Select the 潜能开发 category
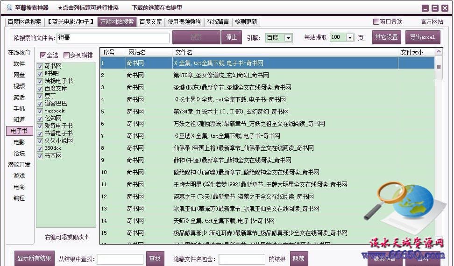This screenshot has height=266, width=454. [x=19, y=165]
